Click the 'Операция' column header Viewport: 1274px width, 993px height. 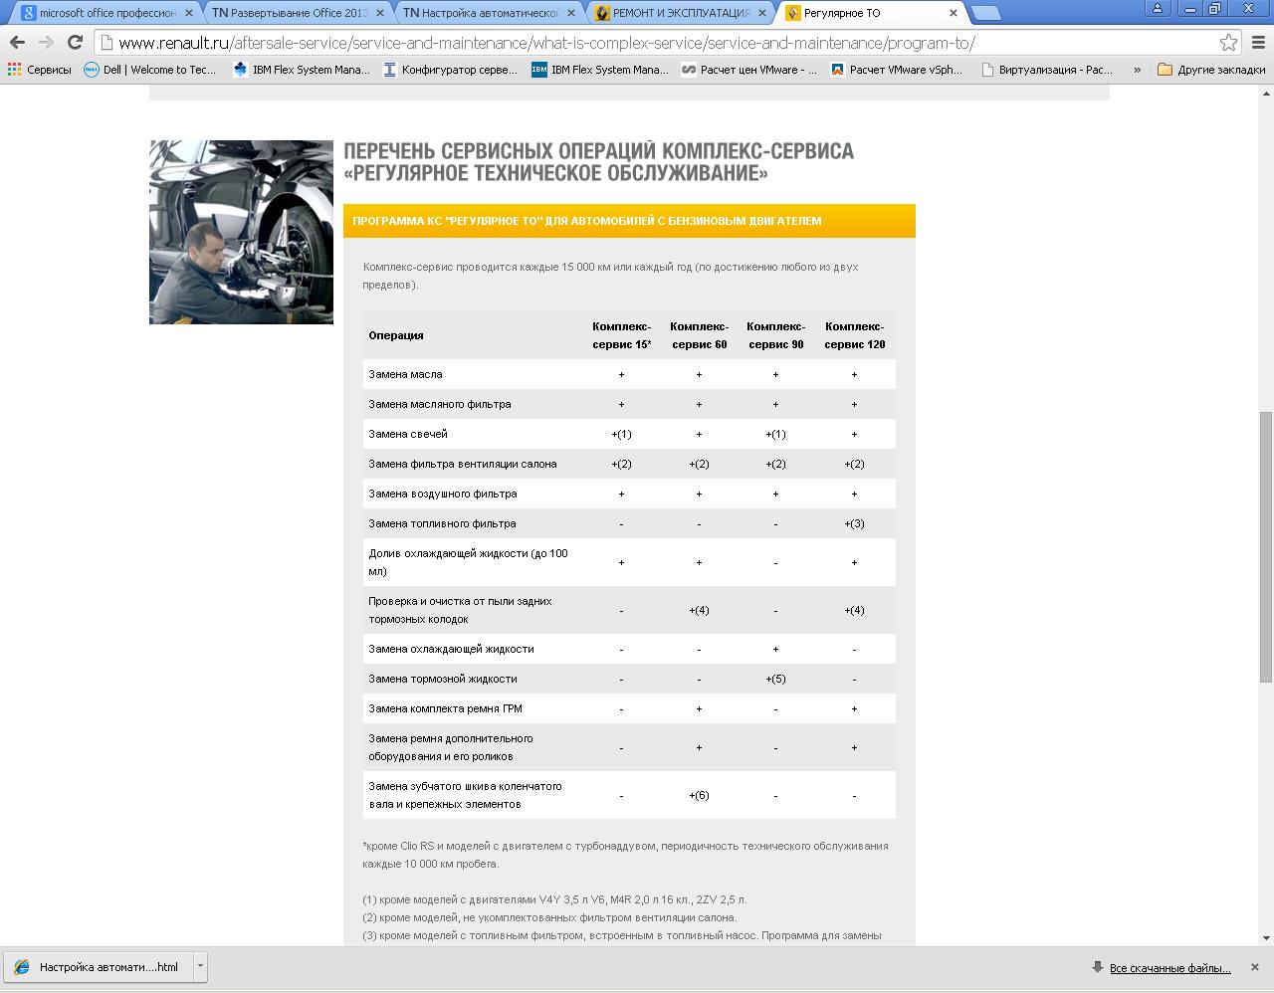396,335
